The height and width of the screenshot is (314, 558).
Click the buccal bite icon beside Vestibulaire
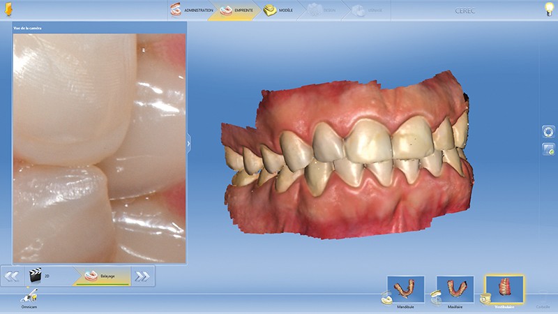tap(484, 298)
